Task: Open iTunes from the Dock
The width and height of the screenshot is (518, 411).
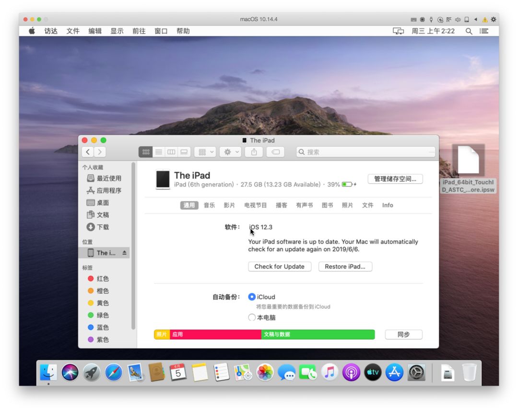Action: 330,372
